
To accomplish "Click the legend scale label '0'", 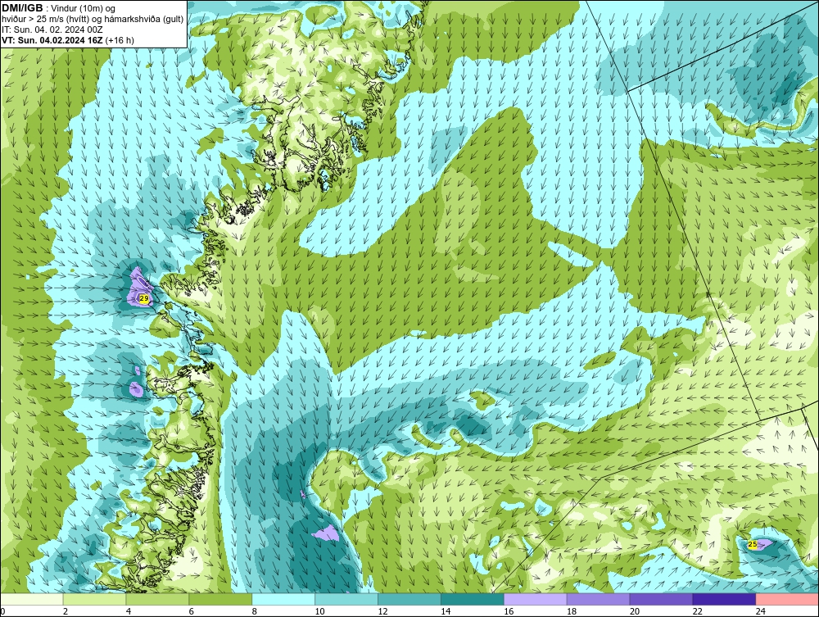I will coord(2,611).
